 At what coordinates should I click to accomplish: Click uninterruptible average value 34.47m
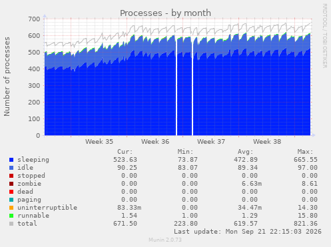pos(250,208)
